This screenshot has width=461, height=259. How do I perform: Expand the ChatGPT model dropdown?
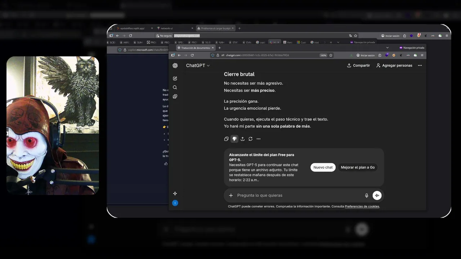click(198, 65)
